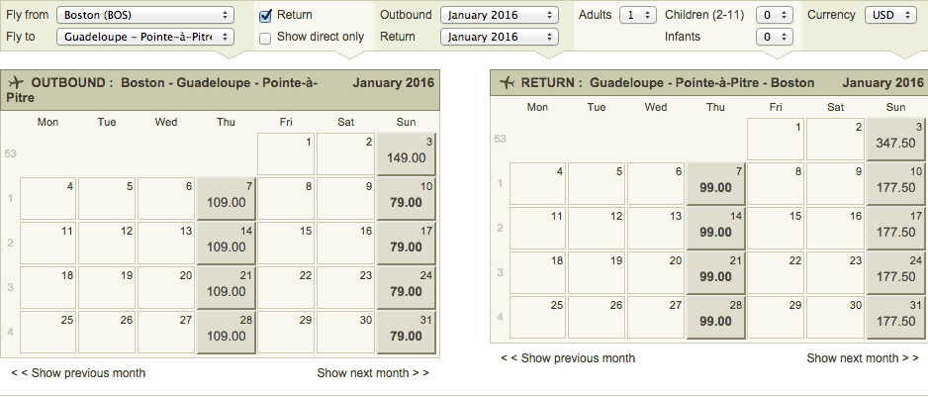928x397 pixels.
Task: Enable Show direct only checkbox
Action: (265, 38)
